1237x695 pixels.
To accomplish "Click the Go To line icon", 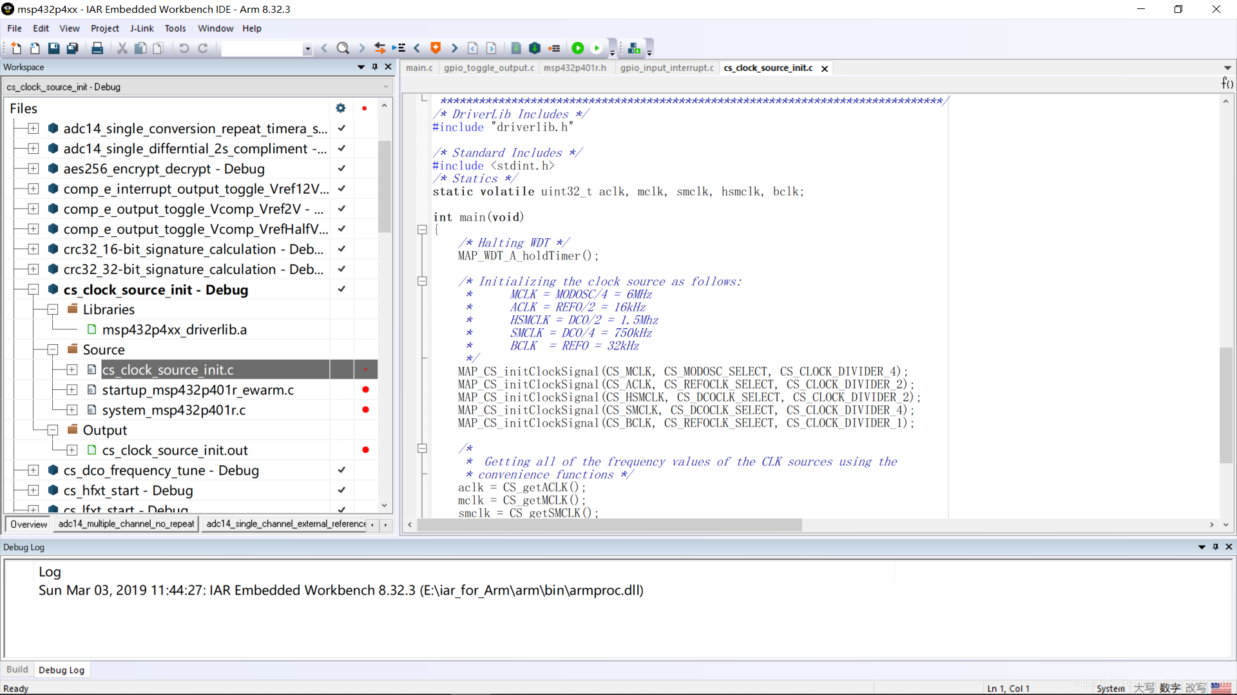I will tap(399, 48).
